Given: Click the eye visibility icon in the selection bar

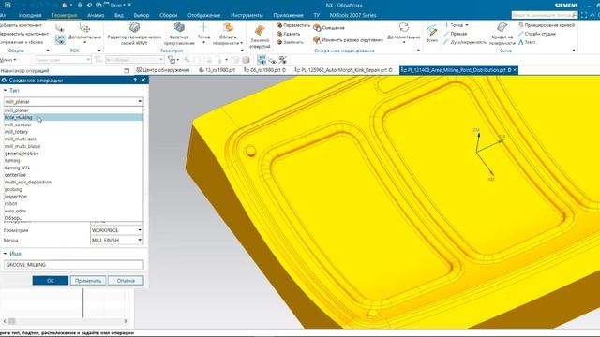Looking at the screenshot, I should (x=273, y=60).
